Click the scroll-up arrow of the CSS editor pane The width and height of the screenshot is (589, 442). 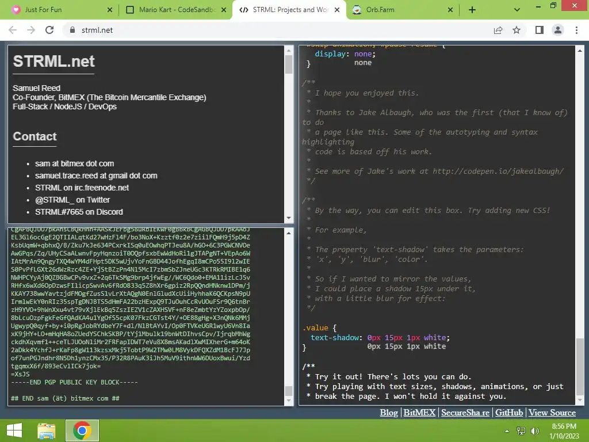pos(580,51)
